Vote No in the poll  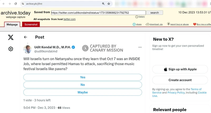(83, 85)
